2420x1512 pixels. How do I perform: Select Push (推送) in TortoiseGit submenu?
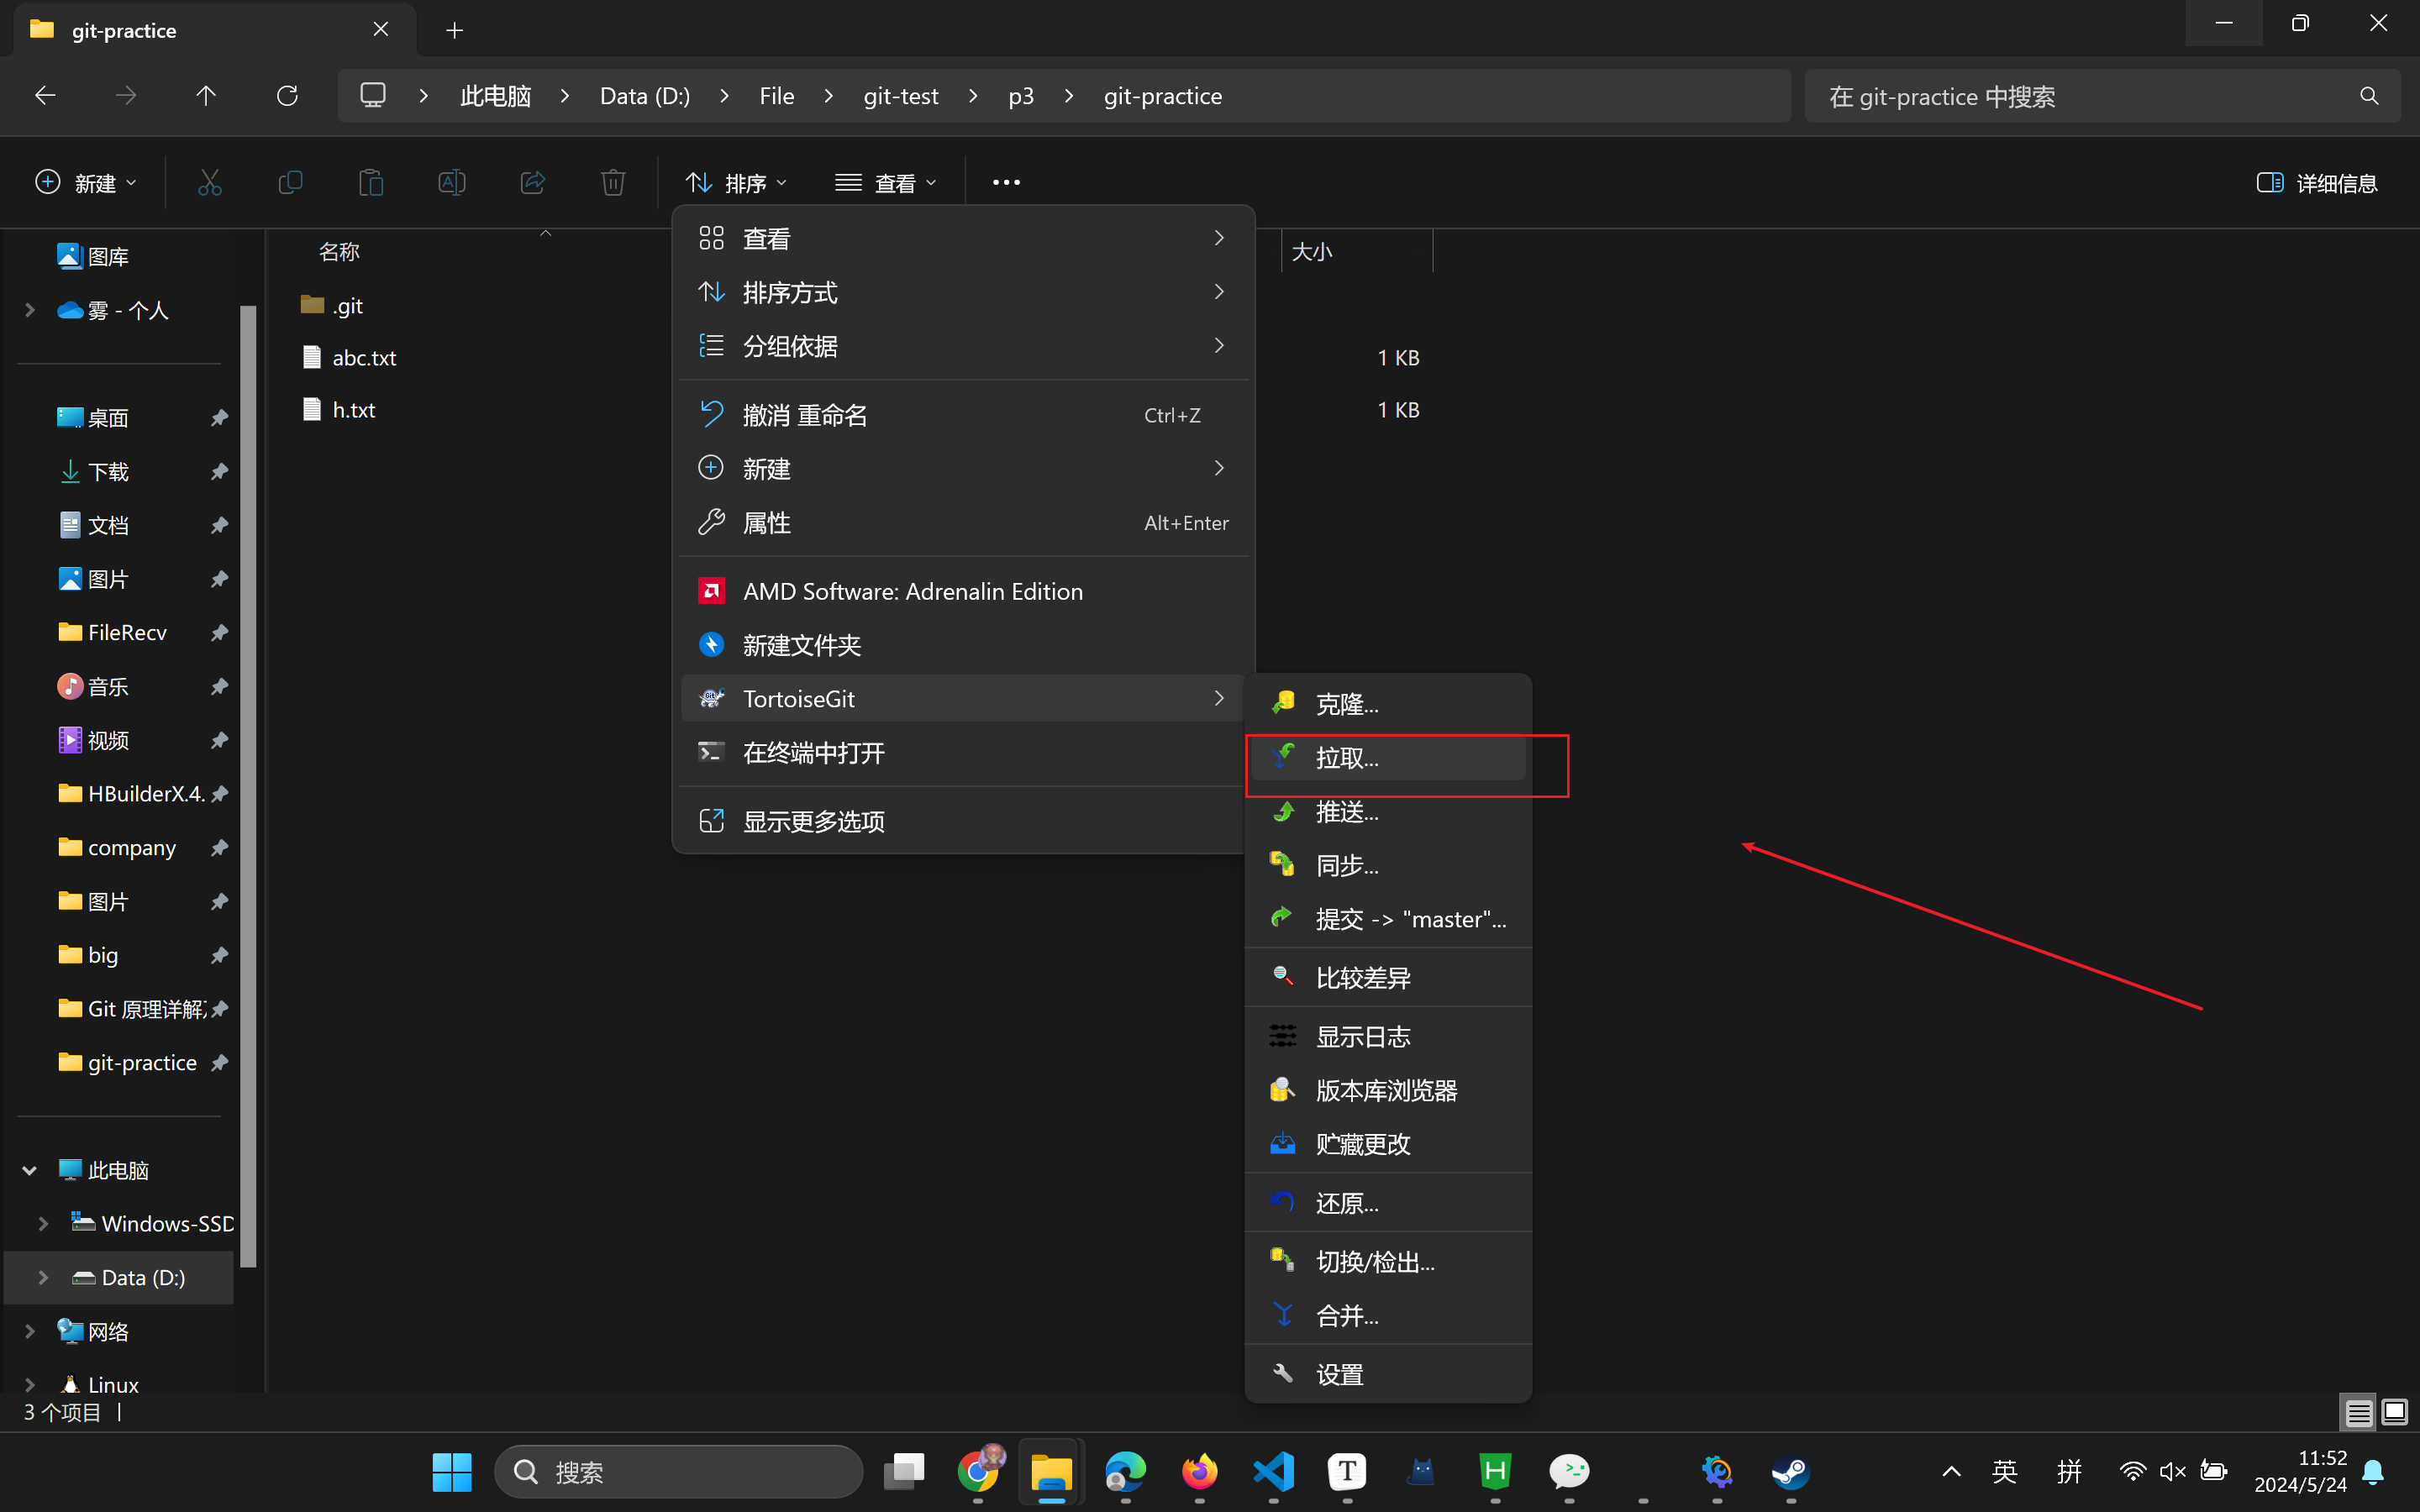pos(1346,811)
